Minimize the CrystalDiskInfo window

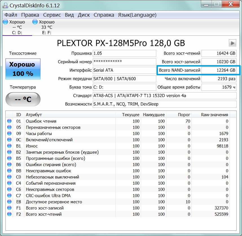pos(206,4)
